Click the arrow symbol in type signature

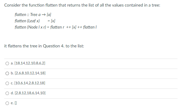(x=43, y=15)
